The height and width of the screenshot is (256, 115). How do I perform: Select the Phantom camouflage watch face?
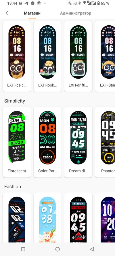pos(105,142)
